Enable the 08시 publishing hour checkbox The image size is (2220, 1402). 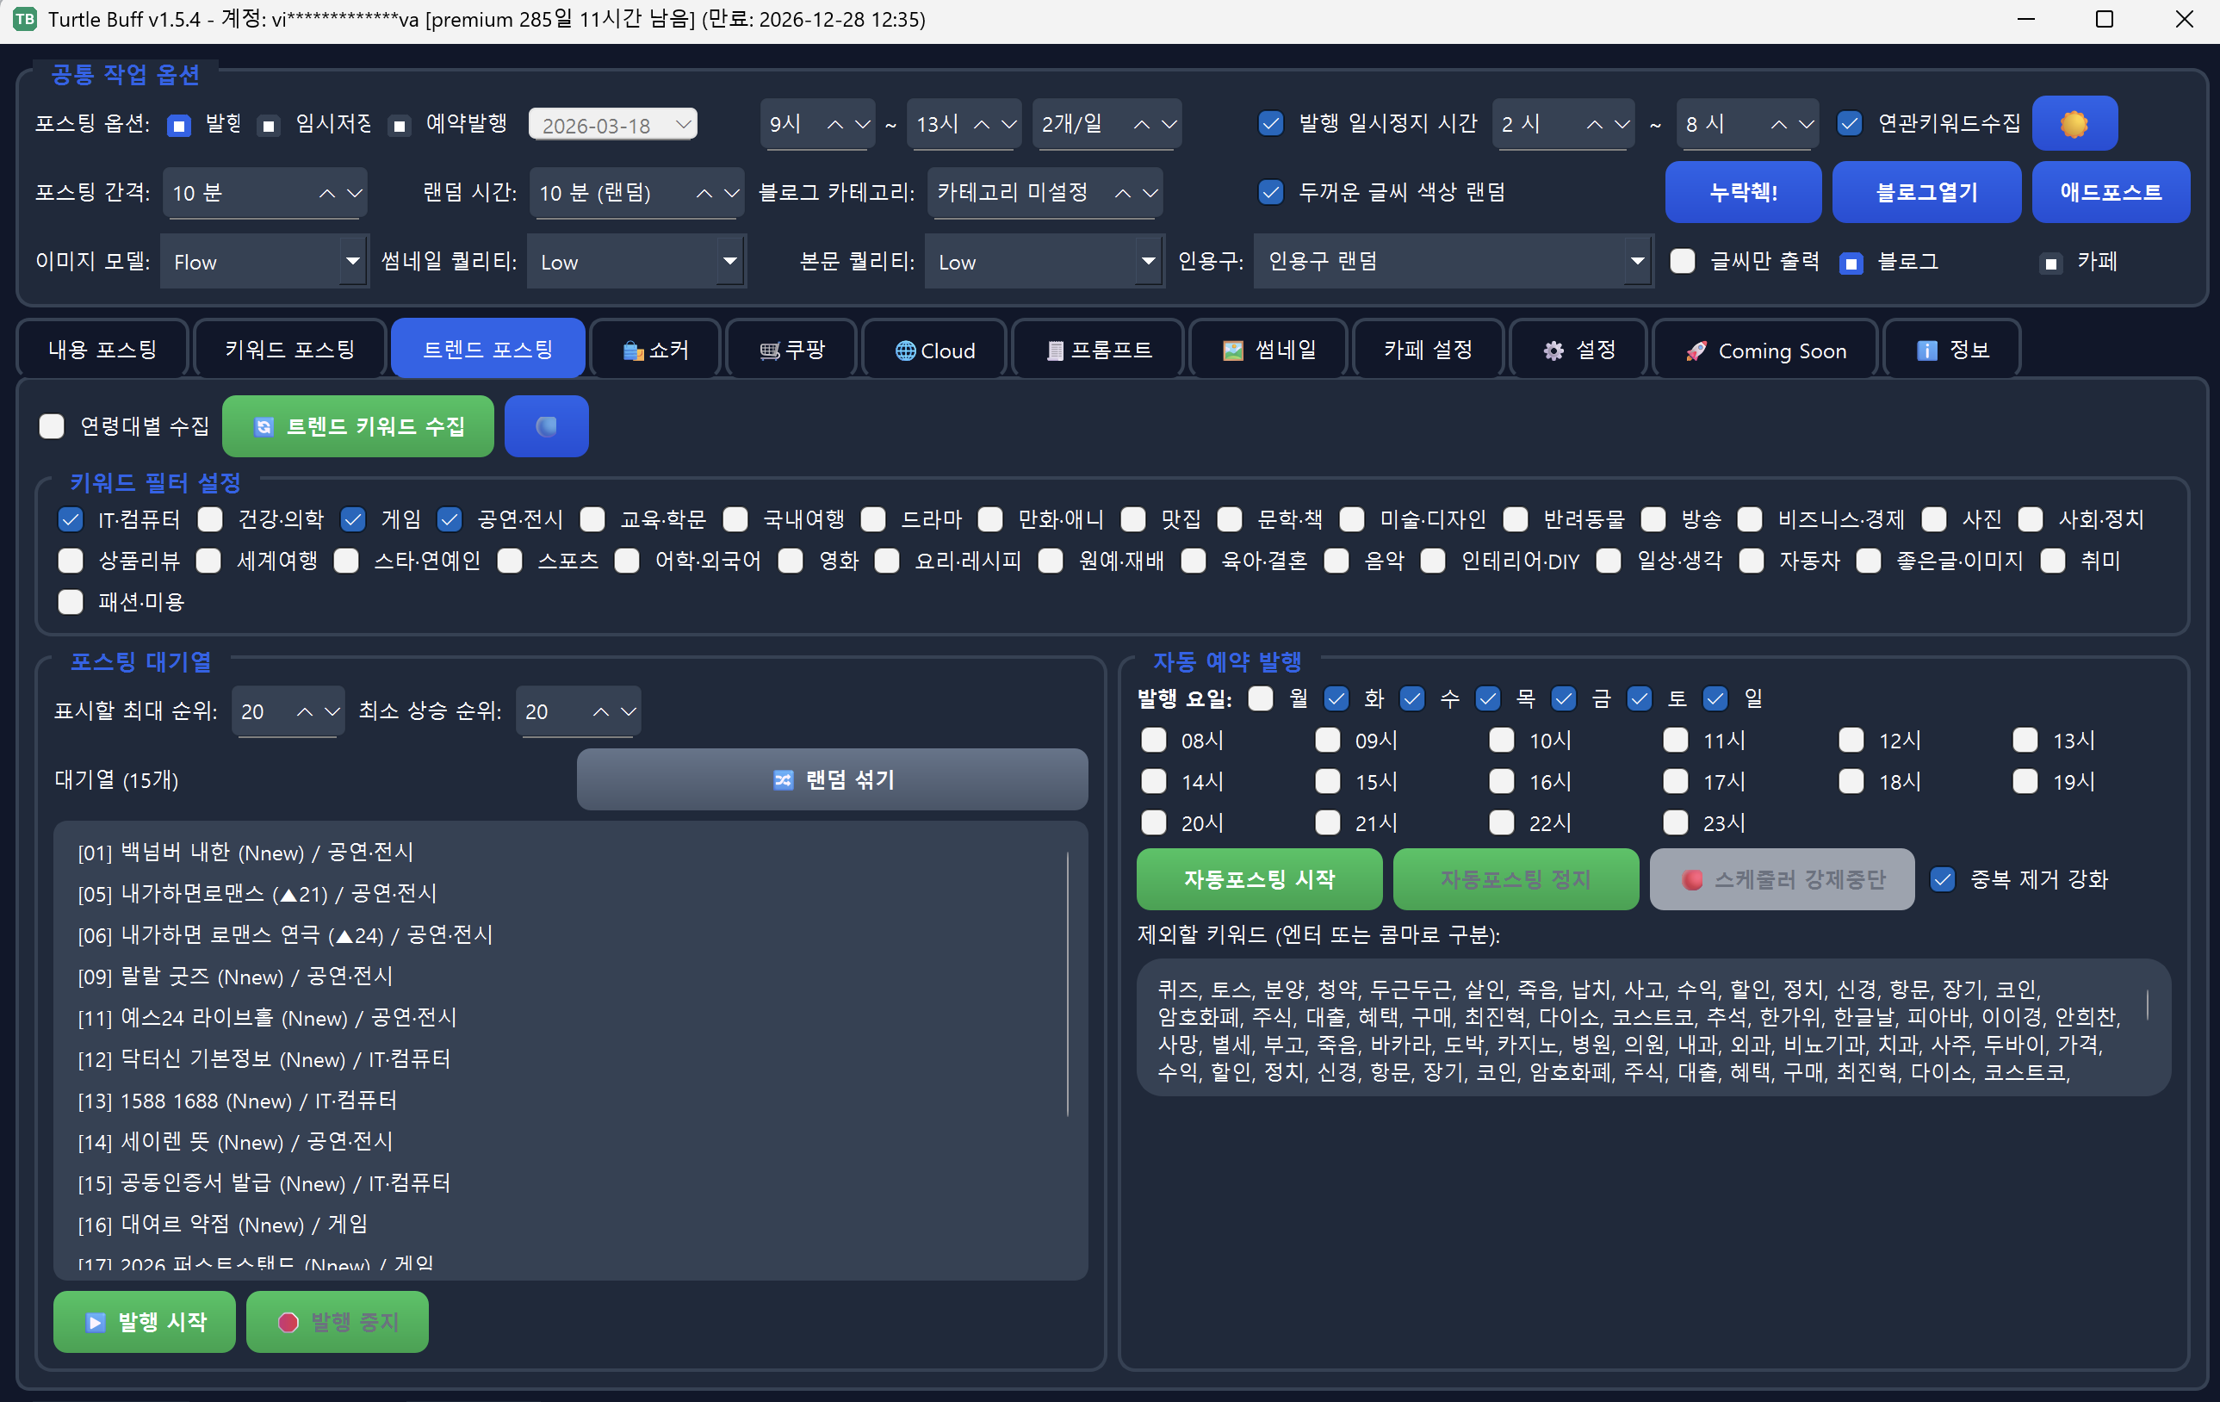pyautogui.click(x=1153, y=739)
